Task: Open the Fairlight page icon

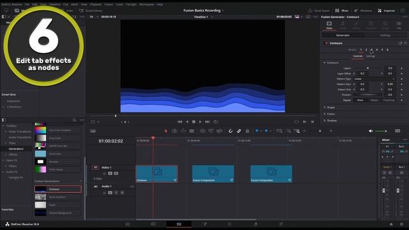Action: pyautogui.click(x=256, y=224)
